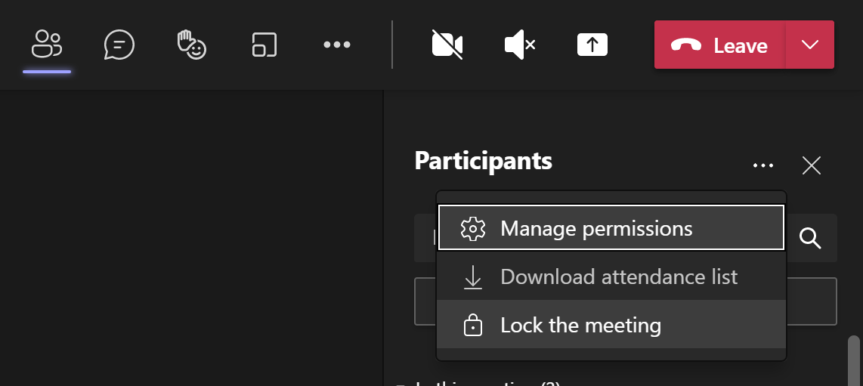Click the Share content tray icon
863x386 pixels.
592,45
